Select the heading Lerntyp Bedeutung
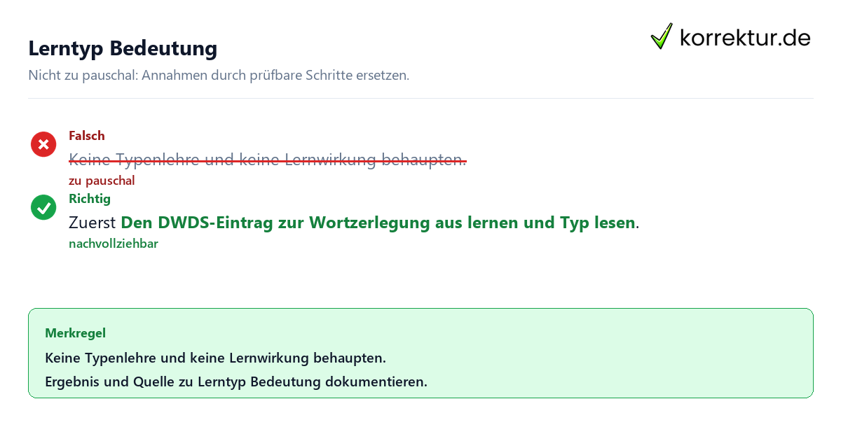The image size is (841, 441). pyautogui.click(x=123, y=48)
